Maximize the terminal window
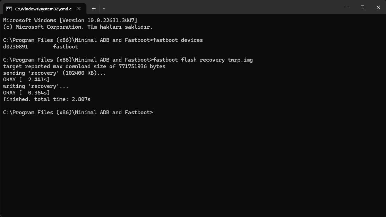This screenshot has height=217, width=386. [362, 7]
